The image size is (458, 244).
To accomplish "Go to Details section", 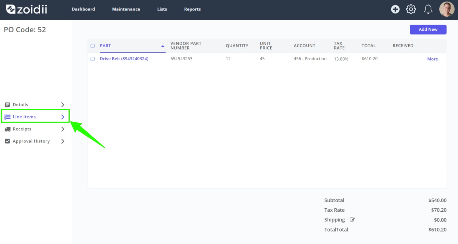I will (x=20, y=105).
